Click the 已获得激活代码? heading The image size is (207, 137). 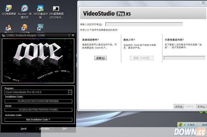click(x=174, y=40)
